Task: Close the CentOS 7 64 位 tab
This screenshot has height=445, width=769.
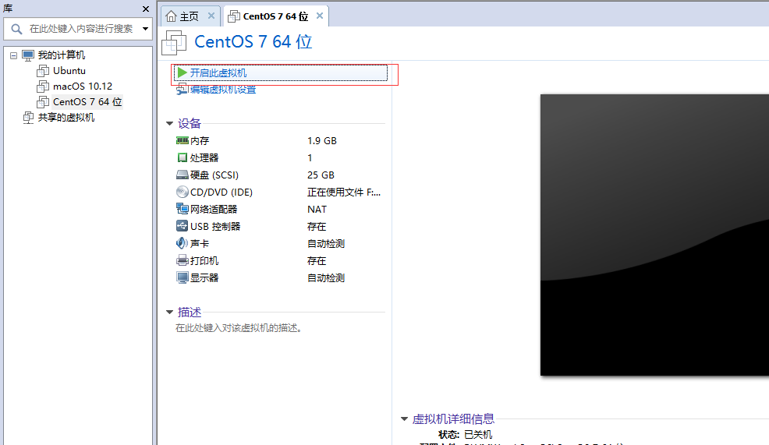Action: 319,16
